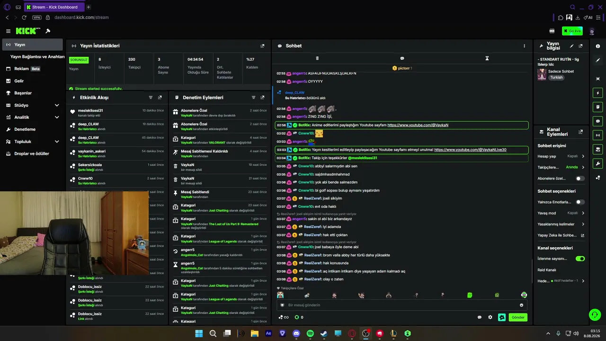Send message with the Gönder button
The width and height of the screenshot is (606, 341).
pos(518,317)
